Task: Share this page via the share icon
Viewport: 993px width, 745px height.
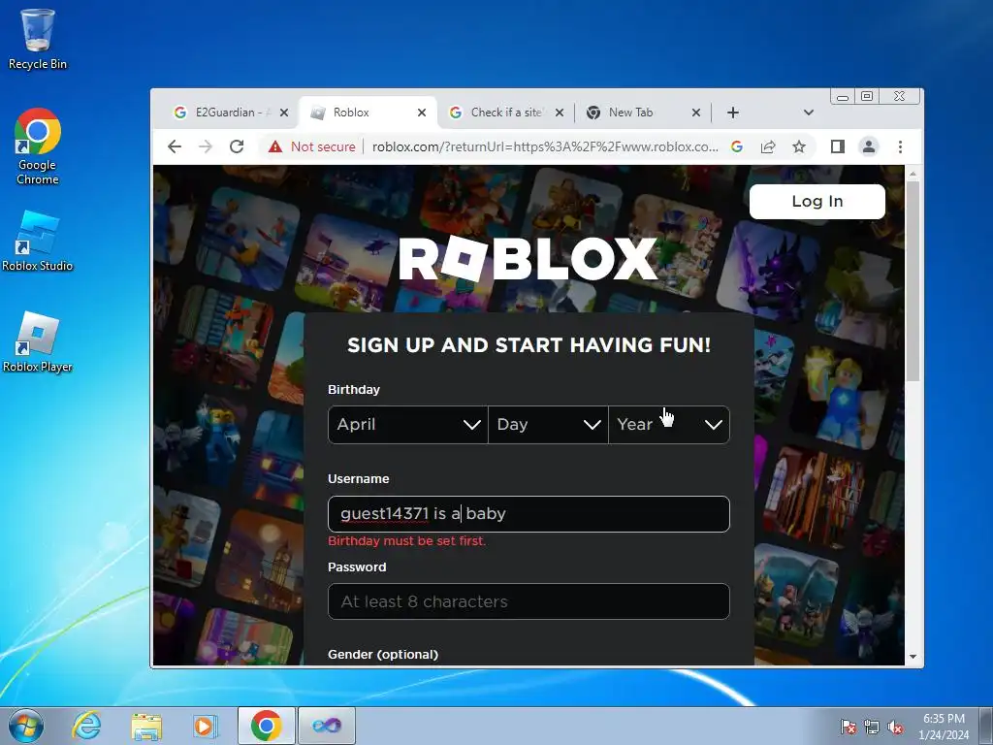Action: 768,147
